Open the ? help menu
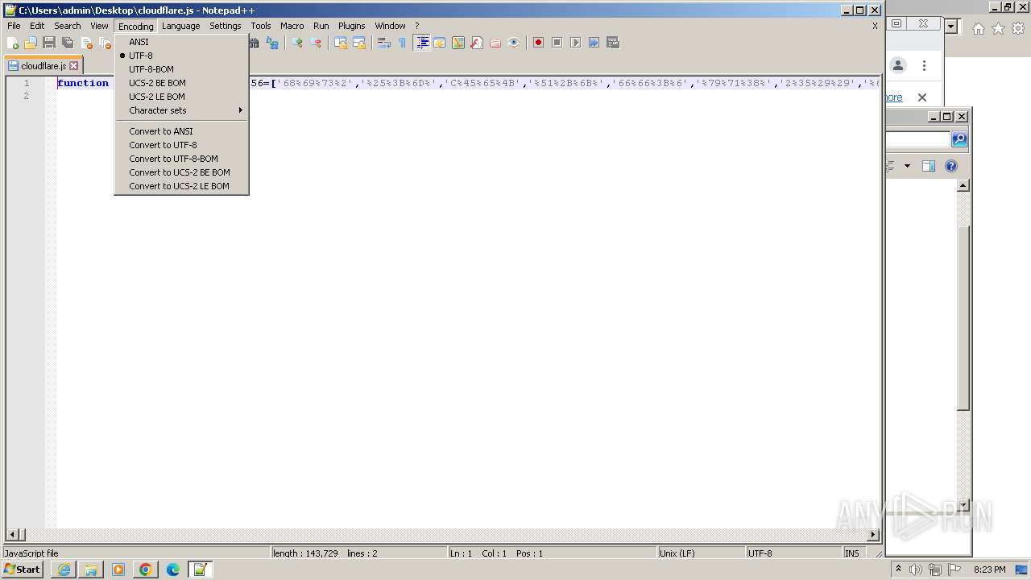This screenshot has width=1031, height=580. 416,26
